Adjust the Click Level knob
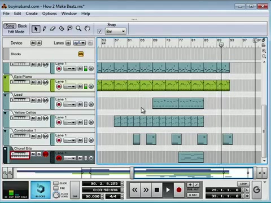 [x=56, y=195]
